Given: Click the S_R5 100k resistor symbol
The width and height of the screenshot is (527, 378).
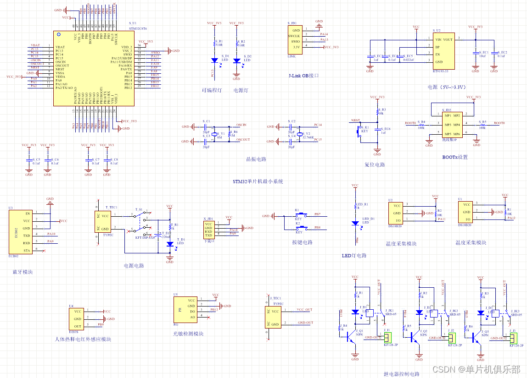Looking at the screenshot, I should point(482,125).
